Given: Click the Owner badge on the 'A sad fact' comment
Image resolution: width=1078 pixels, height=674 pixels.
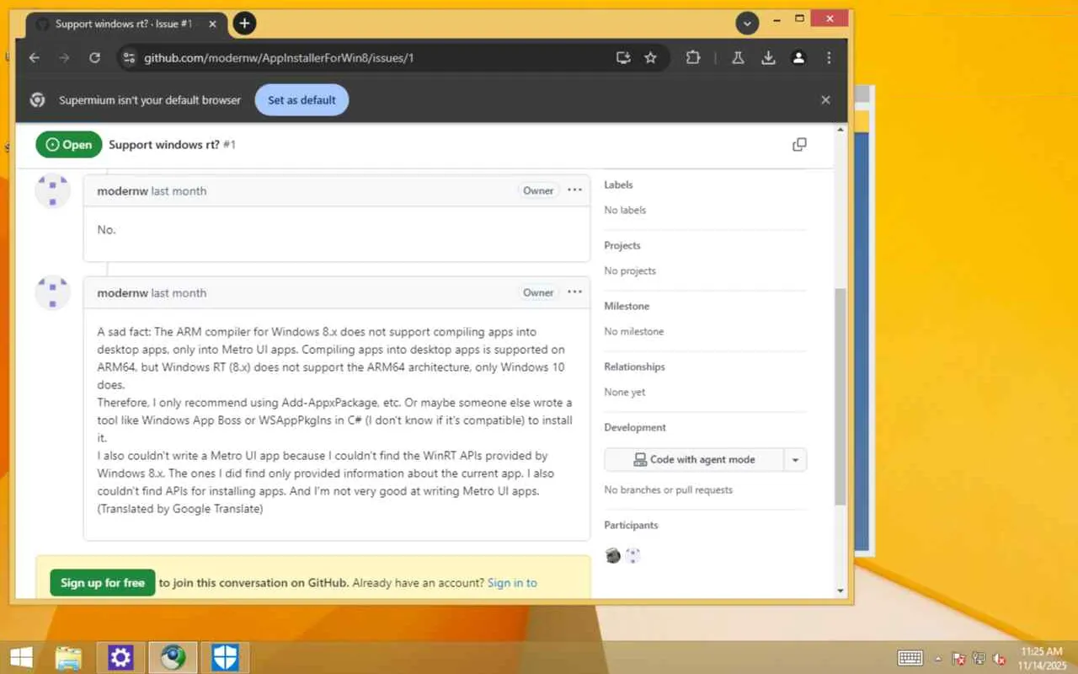Looking at the screenshot, I should pyautogui.click(x=538, y=292).
